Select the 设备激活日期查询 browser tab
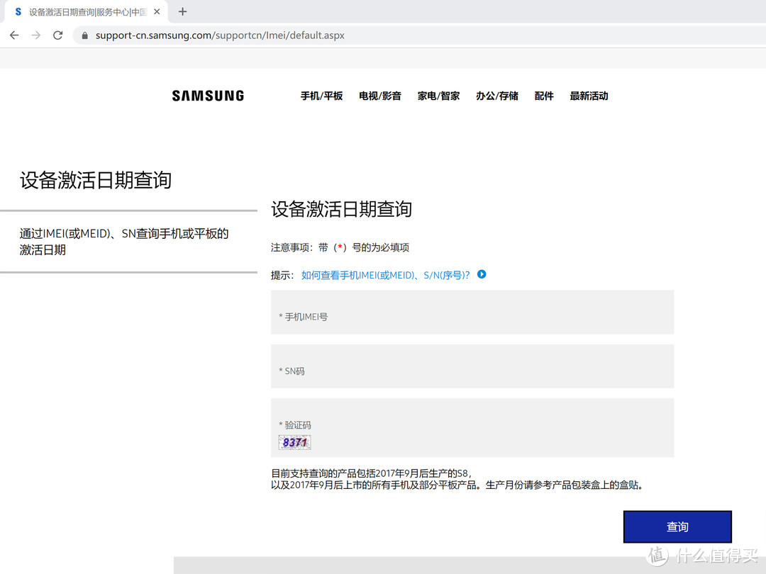 (87, 12)
